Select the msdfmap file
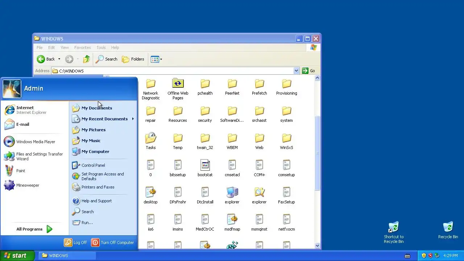This screenshot has height=261, width=464. coord(232,223)
